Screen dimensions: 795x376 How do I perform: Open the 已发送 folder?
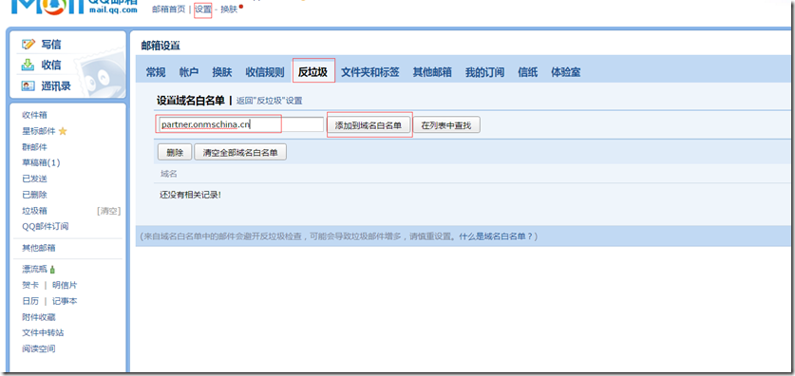click(x=34, y=179)
